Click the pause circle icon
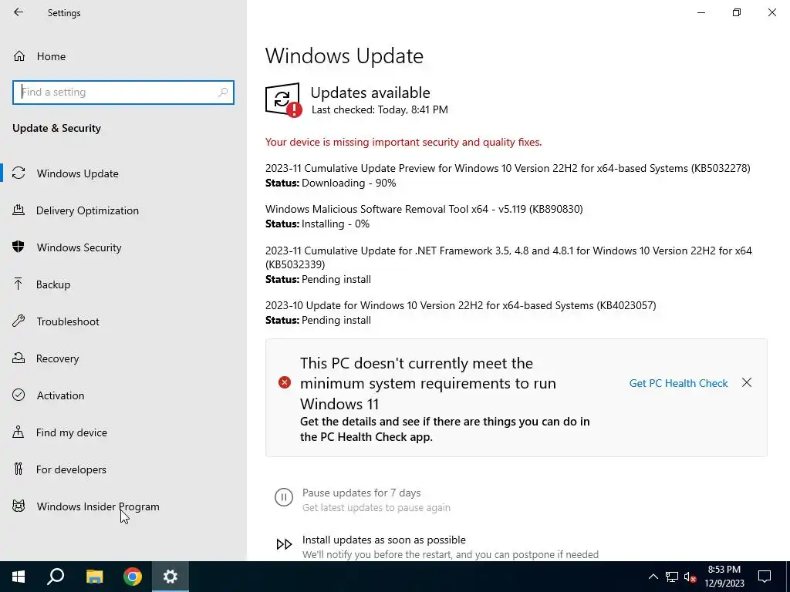 (284, 497)
